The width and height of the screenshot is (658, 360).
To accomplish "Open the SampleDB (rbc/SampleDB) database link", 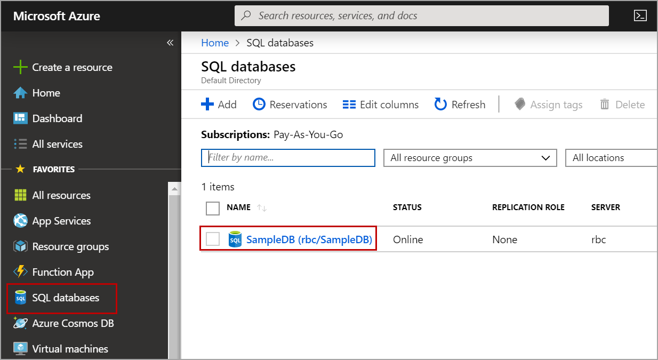I will click(309, 239).
